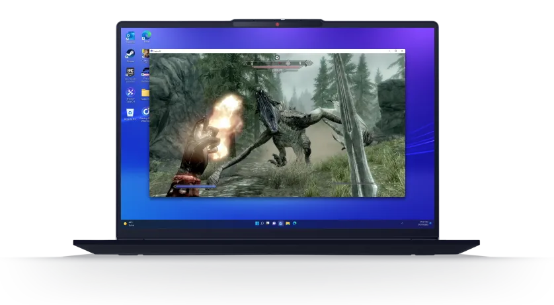This screenshot has width=554, height=305.
Task: Click the game window title bar icon
Action: (x=151, y=51)
